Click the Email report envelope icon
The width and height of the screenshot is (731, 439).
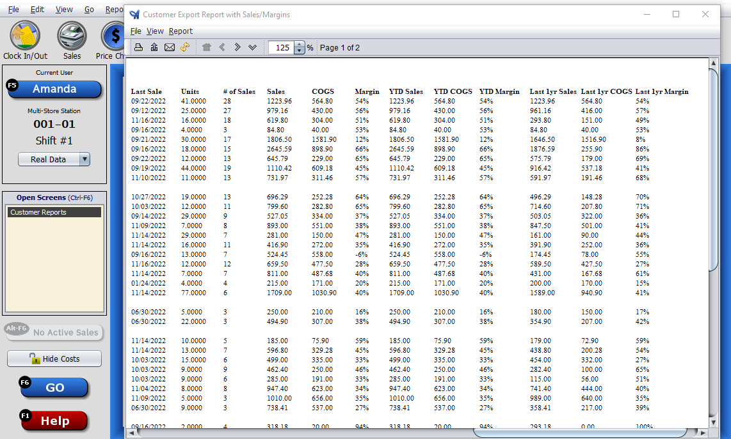point(170,47)
